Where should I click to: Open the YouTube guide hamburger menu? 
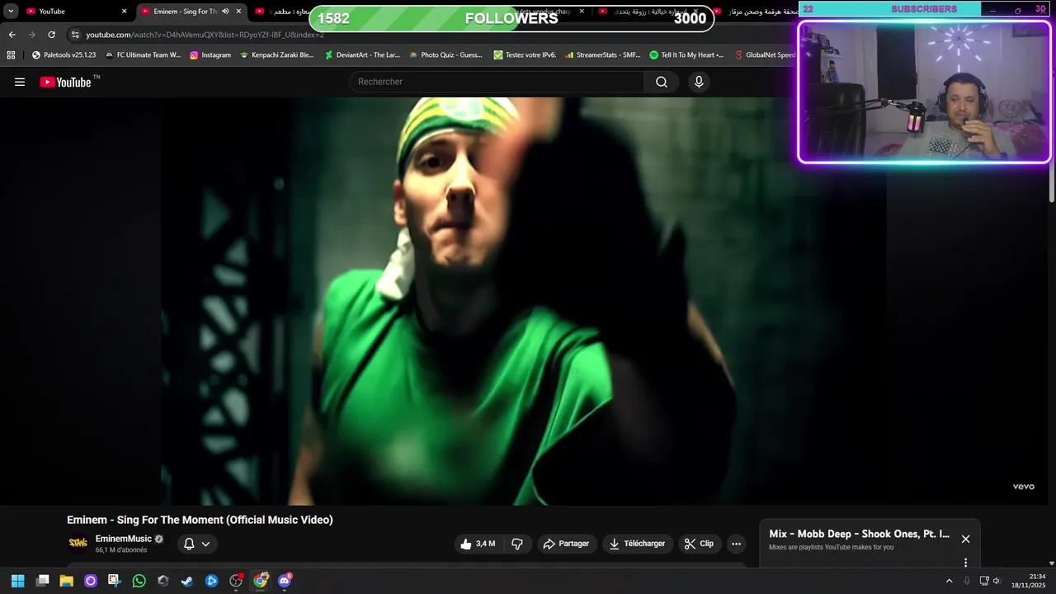[20, 82]
